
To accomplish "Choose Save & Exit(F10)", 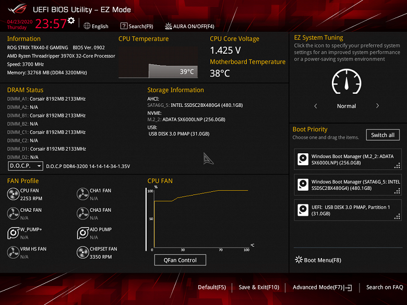I will click(x=259, y=287).
